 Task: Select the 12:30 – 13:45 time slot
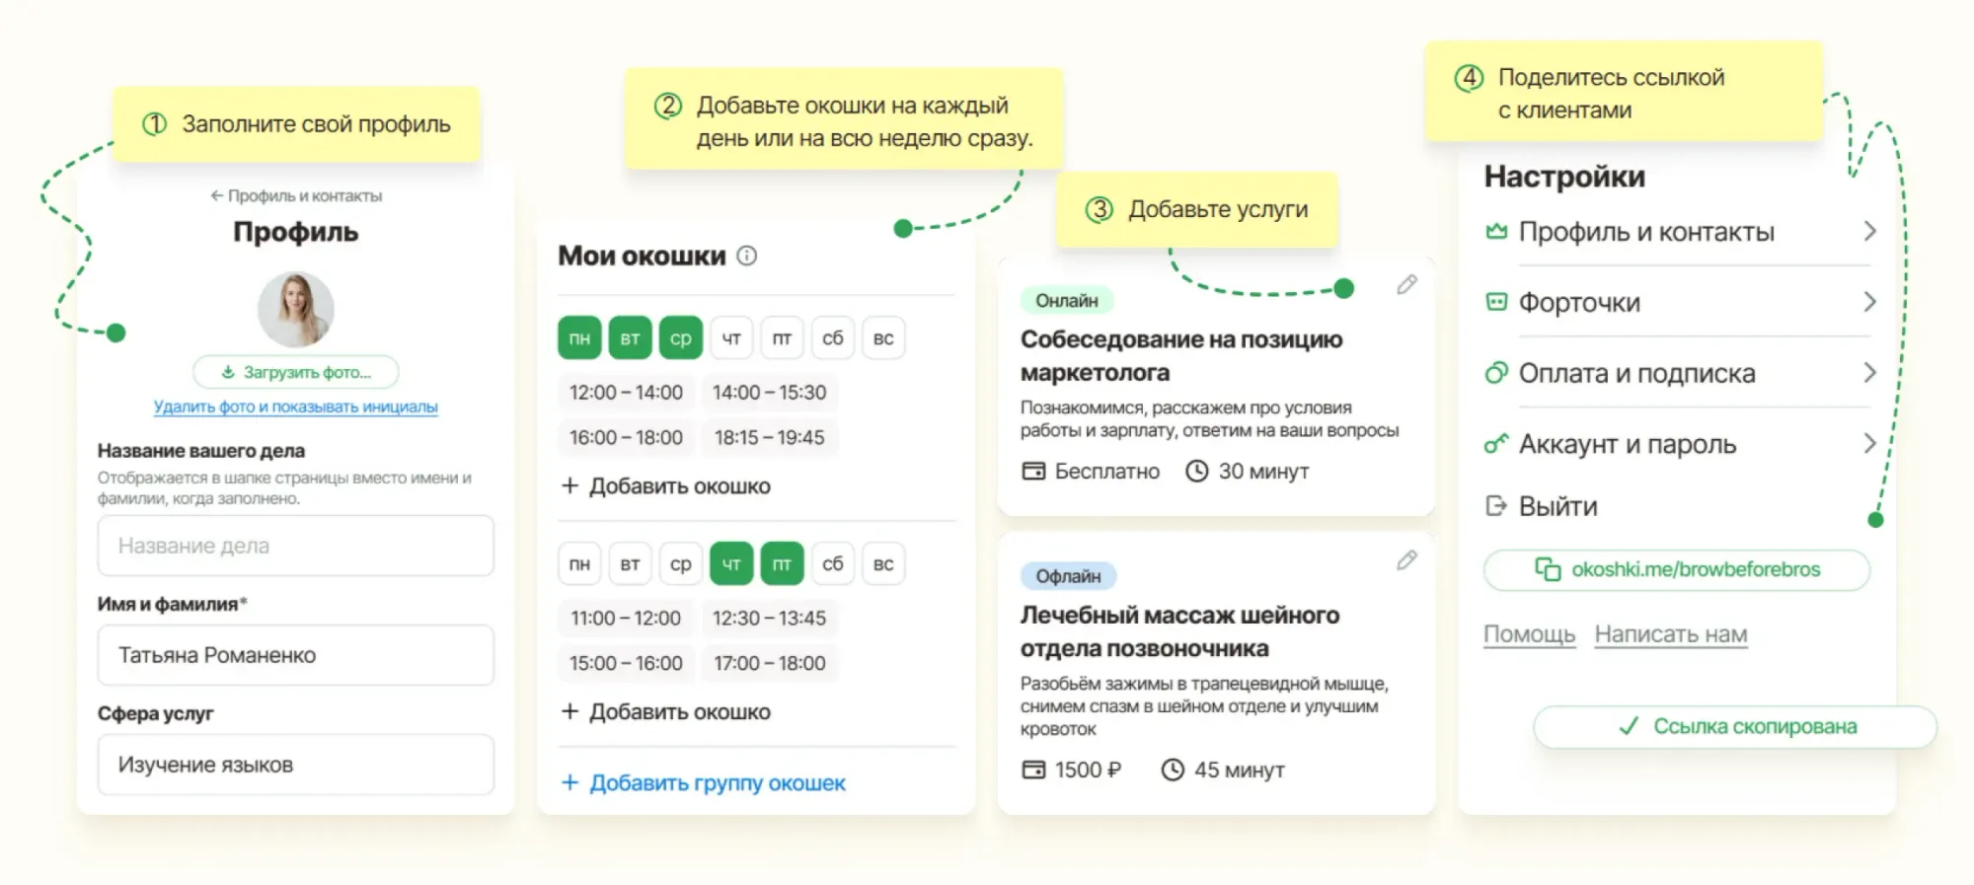point(770,619)
